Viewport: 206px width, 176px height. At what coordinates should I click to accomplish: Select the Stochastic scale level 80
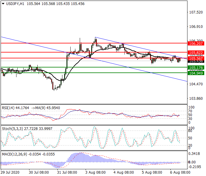190,131
